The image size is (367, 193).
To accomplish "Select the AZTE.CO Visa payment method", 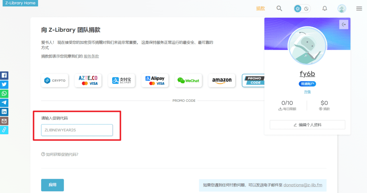I will tap(88, 81).
